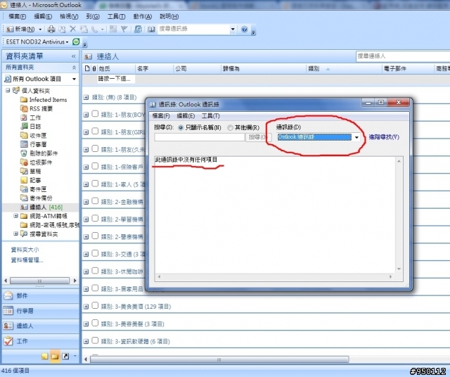Click the phone dial icon in toolbar

tap(94, 29)
